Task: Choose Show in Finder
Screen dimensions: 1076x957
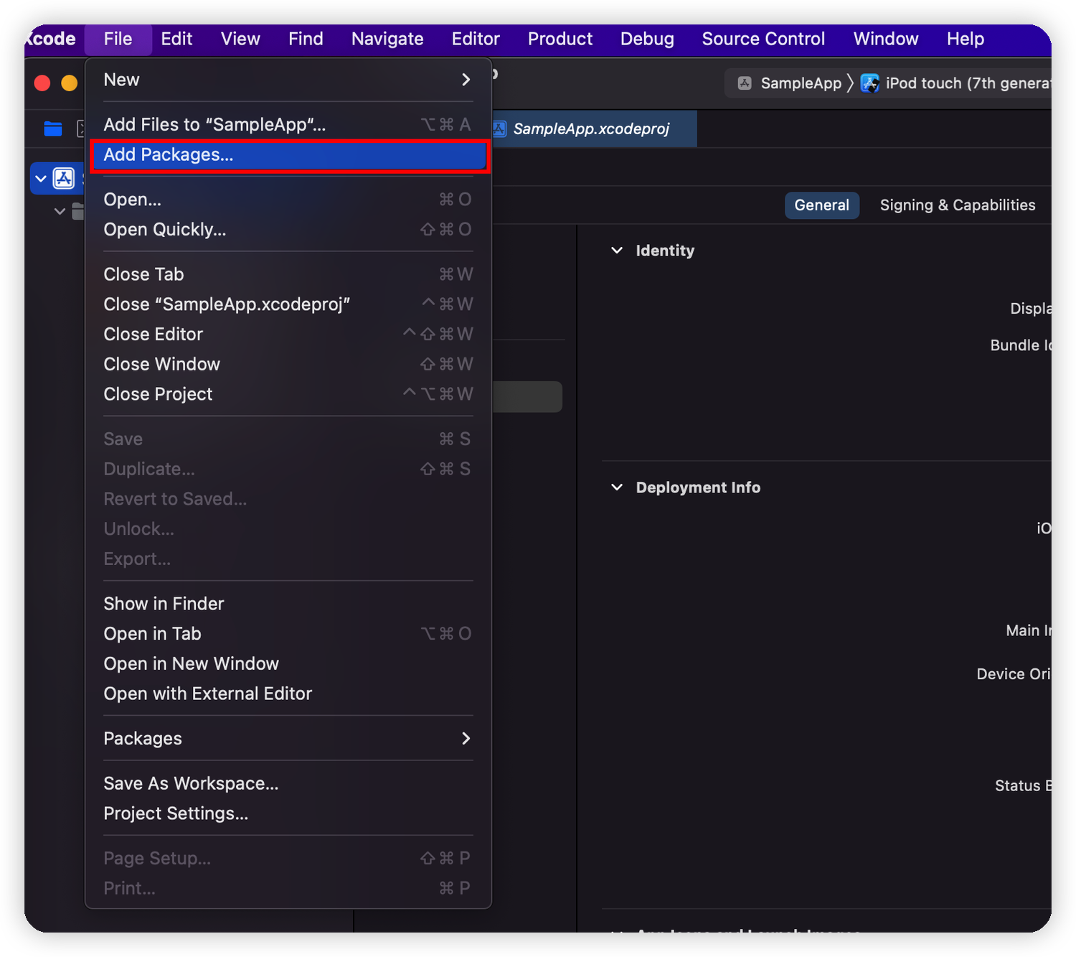Action: pos(288,604)
